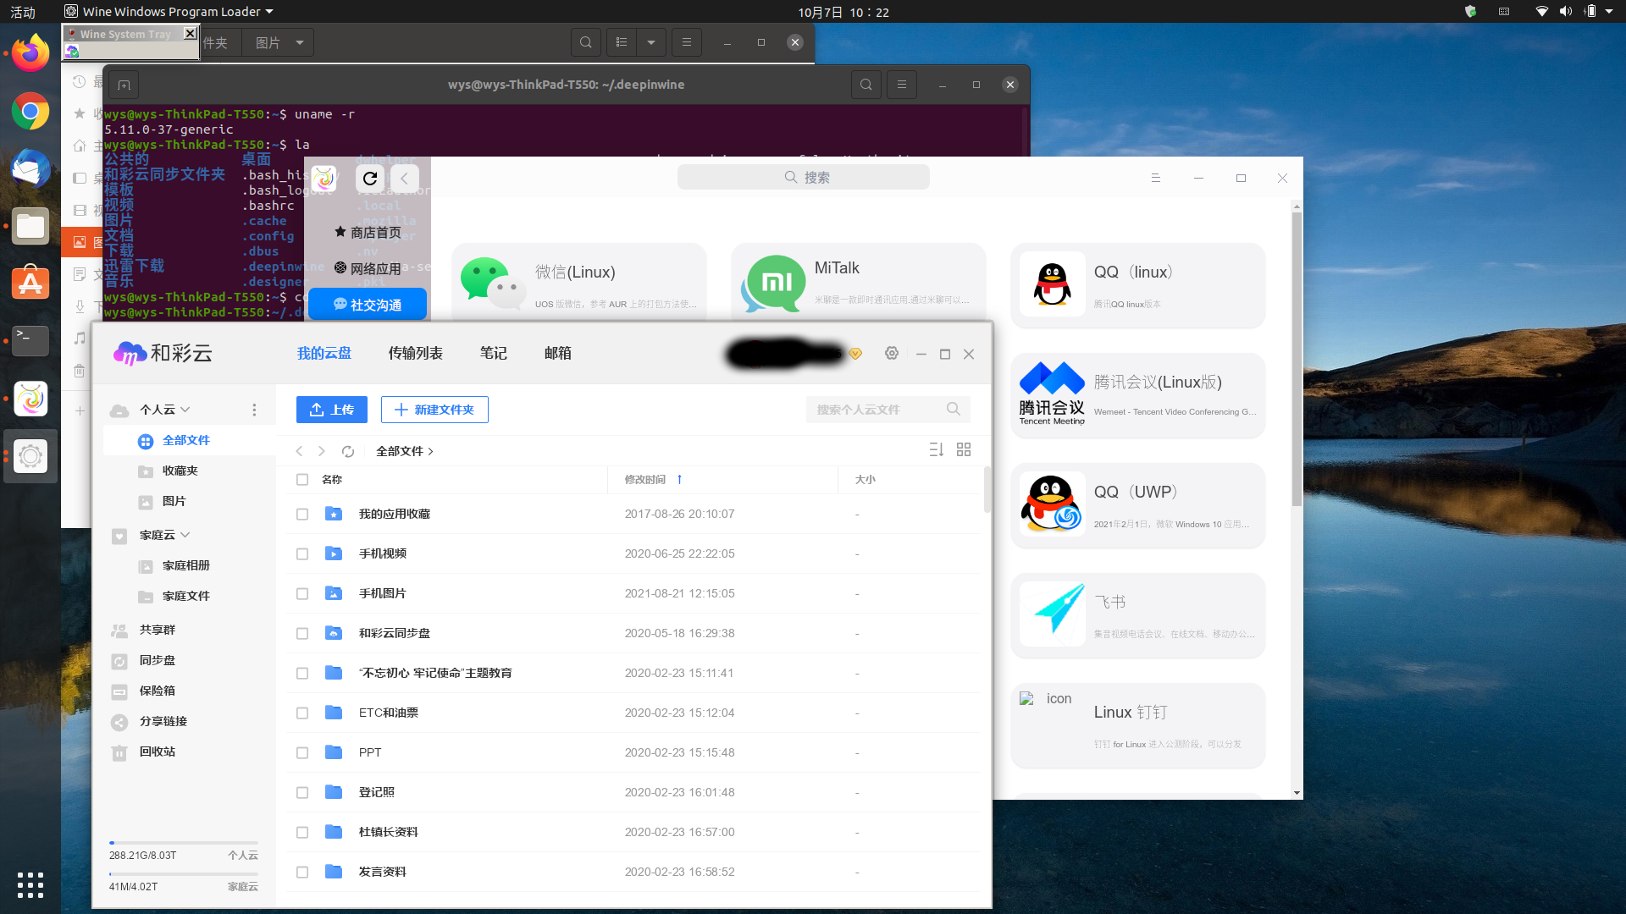Open the sort order icon in the file list
This screenshot has width=1626, height=914.
click(x=936, y=449)
